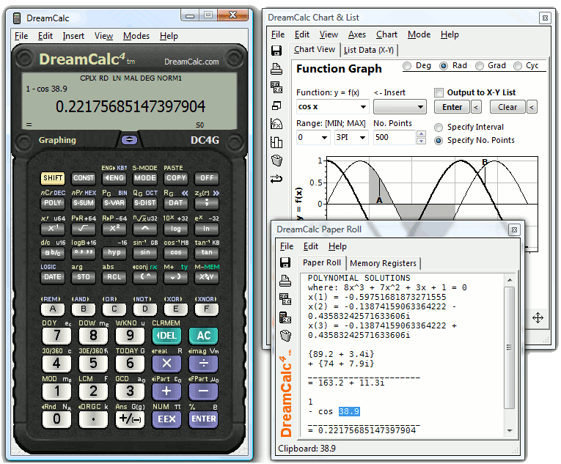Click highlighted 38.9 in paper roll

(349, 412)
